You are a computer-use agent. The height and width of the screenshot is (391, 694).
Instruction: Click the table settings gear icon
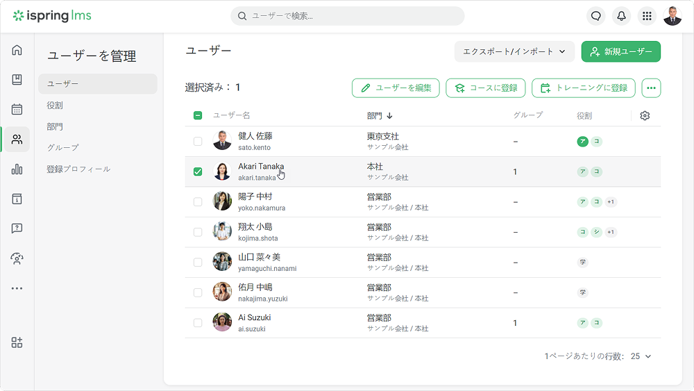[645, 115]
